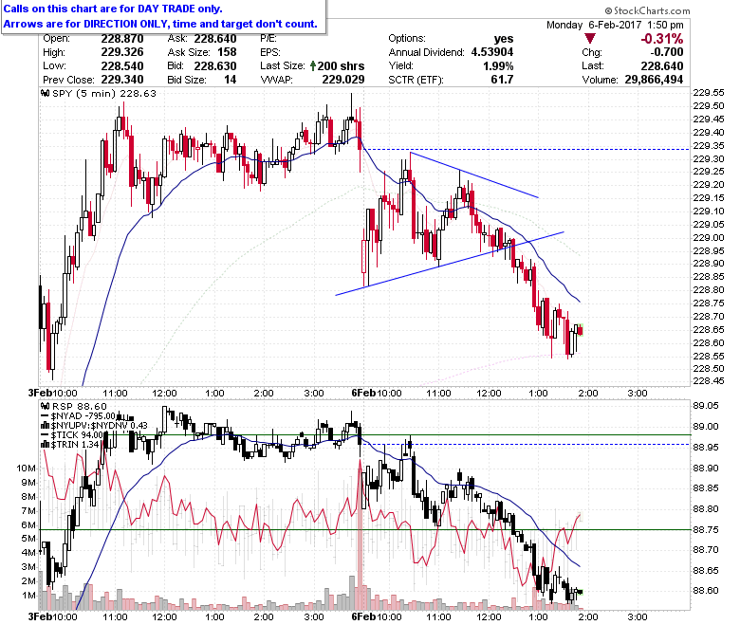Click the Low value 228.540
This screenshot has height=625, width=740.
[x=121, y=66]
